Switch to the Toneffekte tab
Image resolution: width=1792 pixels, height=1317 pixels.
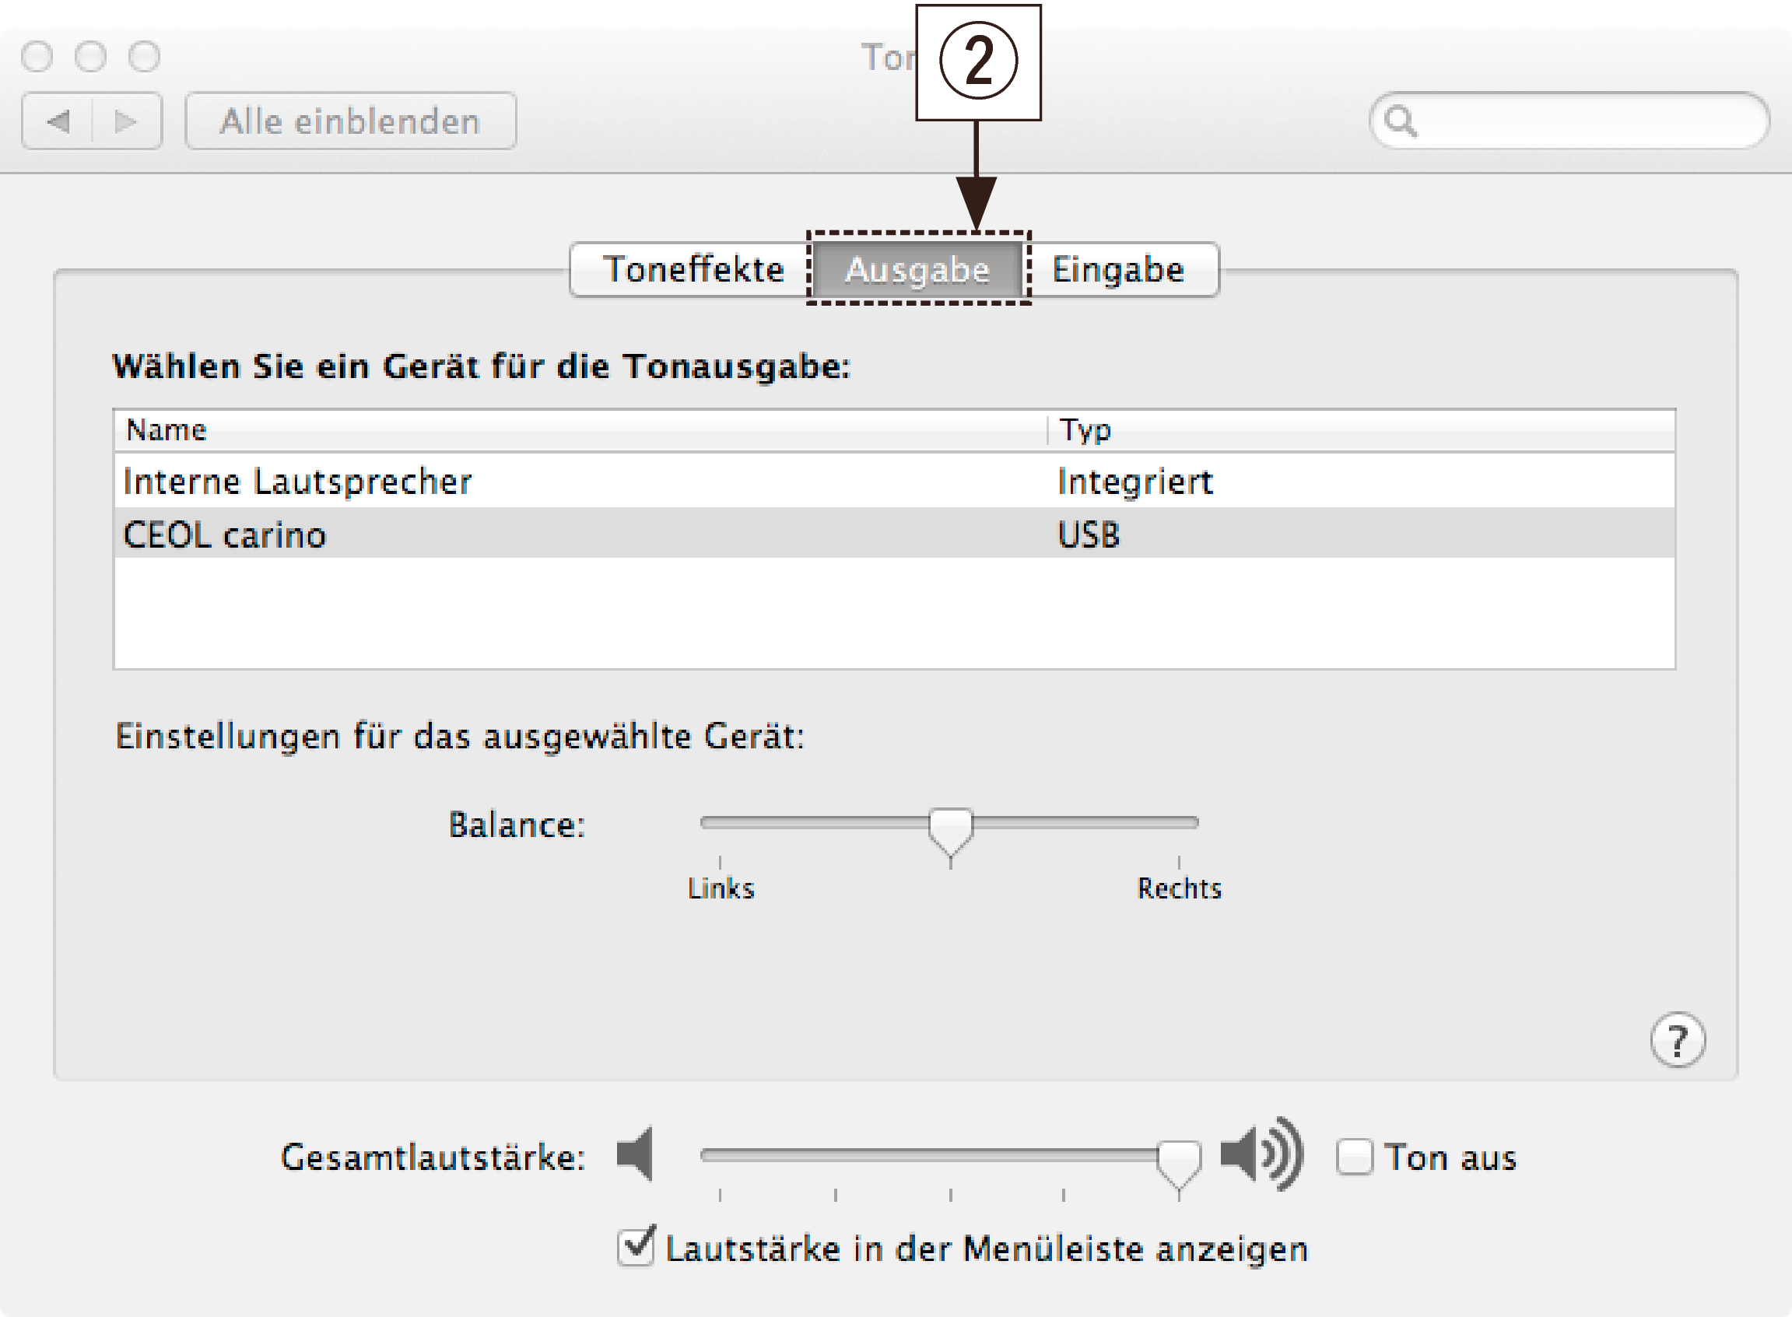coord(693,269)
